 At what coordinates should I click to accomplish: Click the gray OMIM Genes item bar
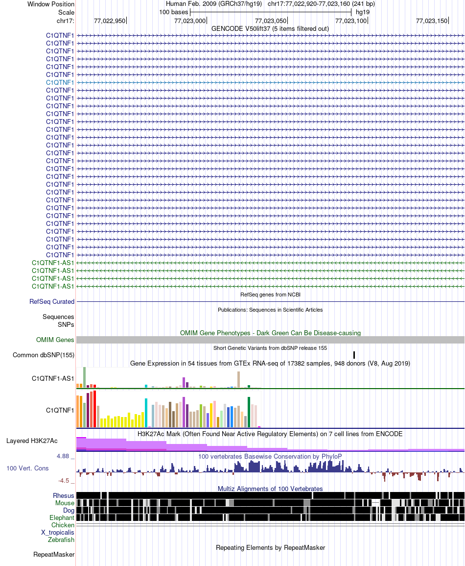(x=270, y=340)
